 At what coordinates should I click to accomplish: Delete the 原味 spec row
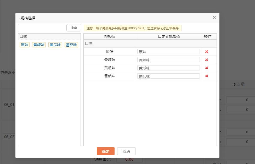coord(207,52)
